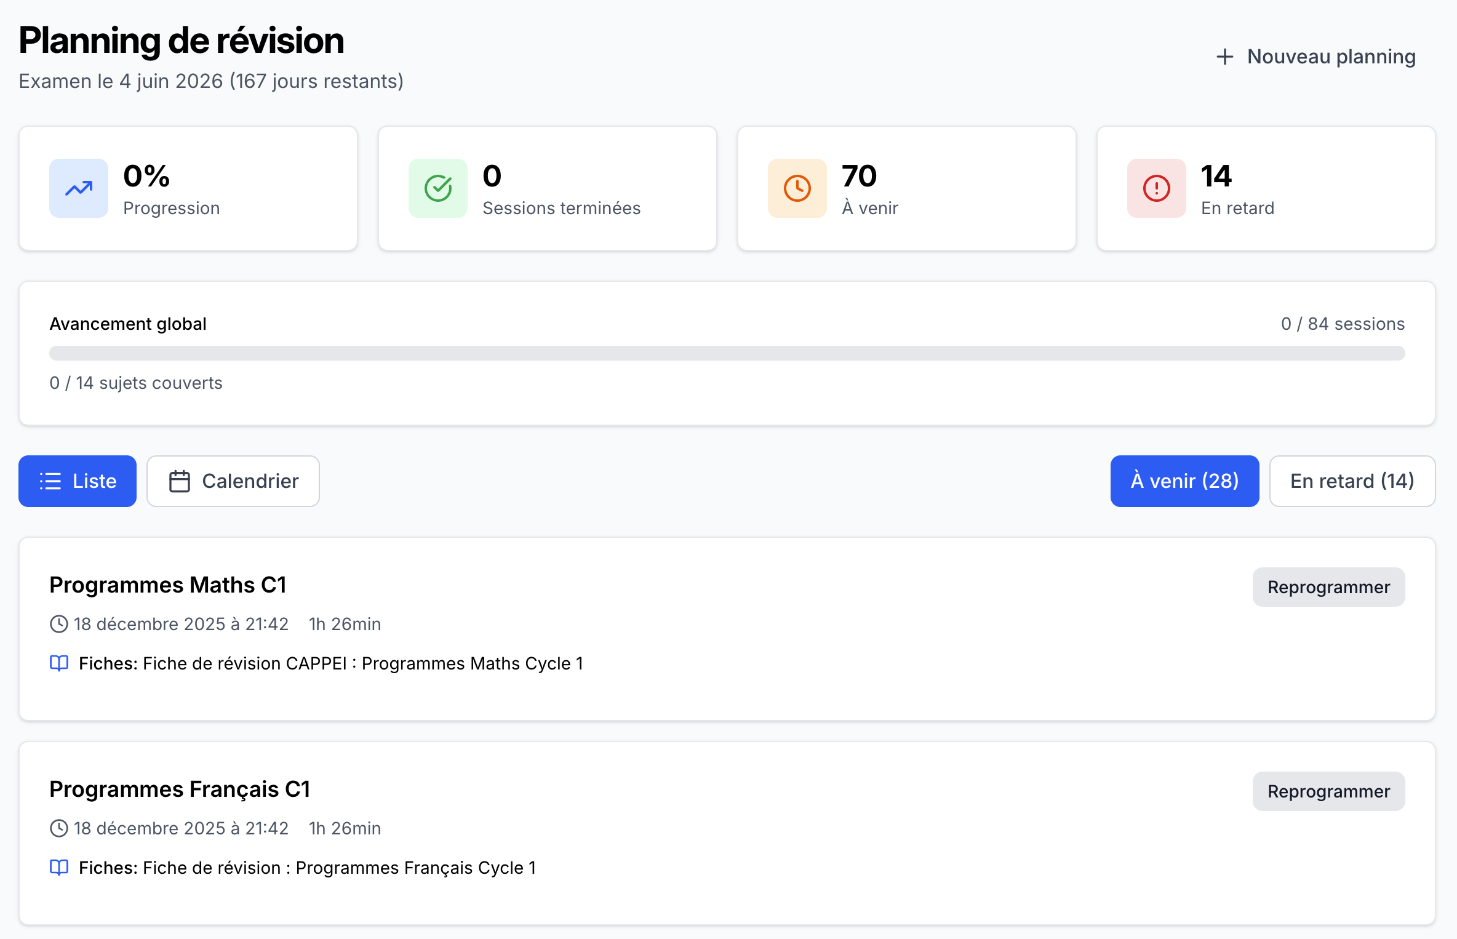Viewport: 1457px width, 939px height.
Task: Click the clock icon next to Maths session date
Action: (x=58, y=623)
